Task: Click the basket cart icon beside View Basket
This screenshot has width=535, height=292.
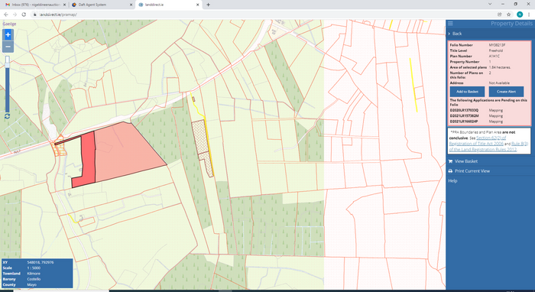Action: tap(450, 161)
